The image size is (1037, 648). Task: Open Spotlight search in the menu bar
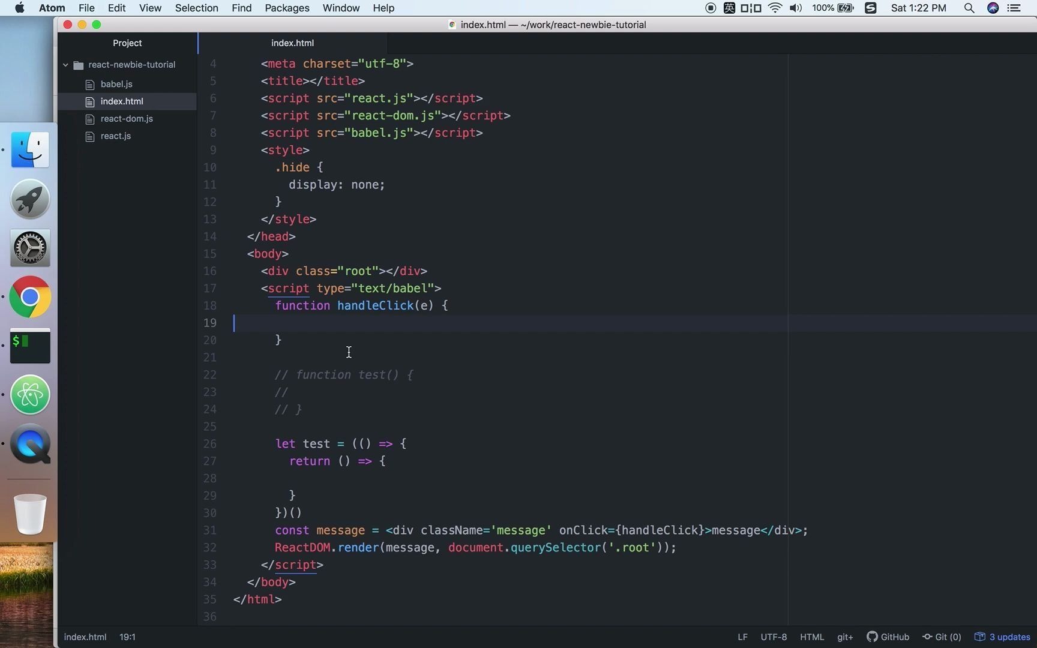coord(969,8)
